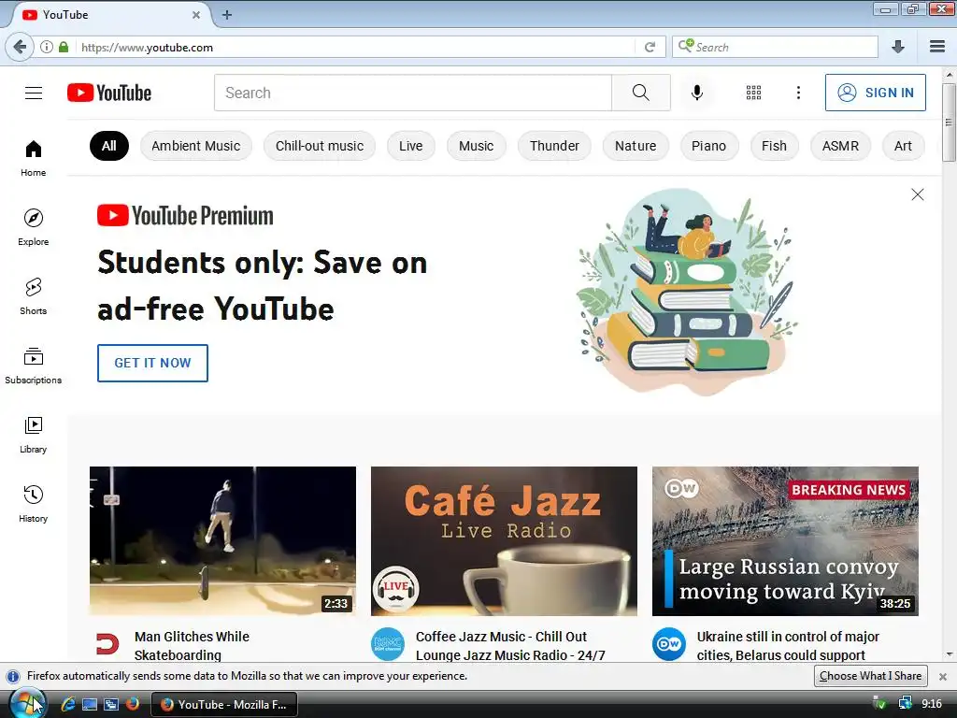
Task: Open Explore in the sidebar
Action: point(34,227)
